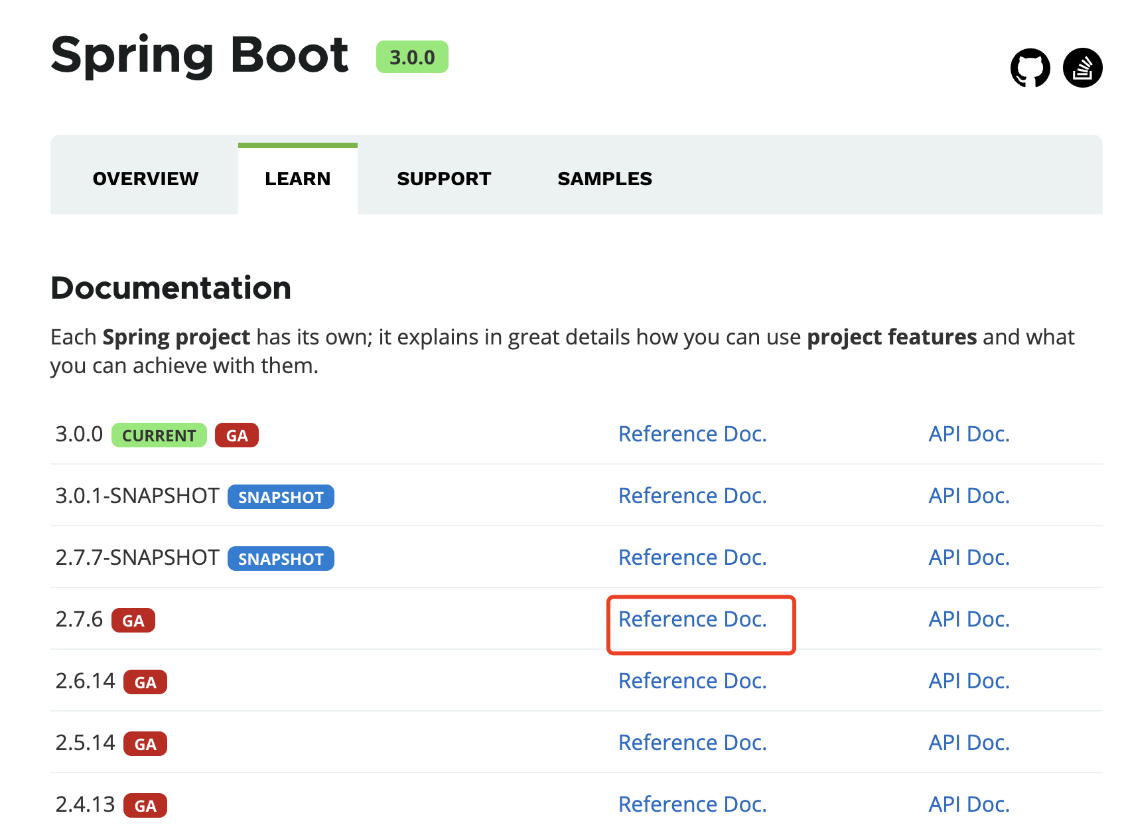Open API Doc. for version 2.4.13
The height and width of the screenshot is (827, 1124).
click(969, 804)
